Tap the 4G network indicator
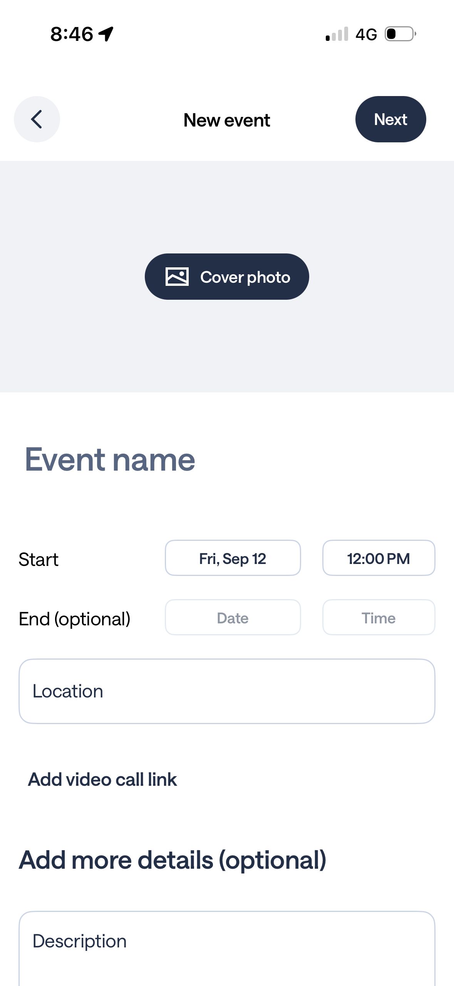This screenshot has width=454, height=986. pyautogui.click(x=366, y=34)
